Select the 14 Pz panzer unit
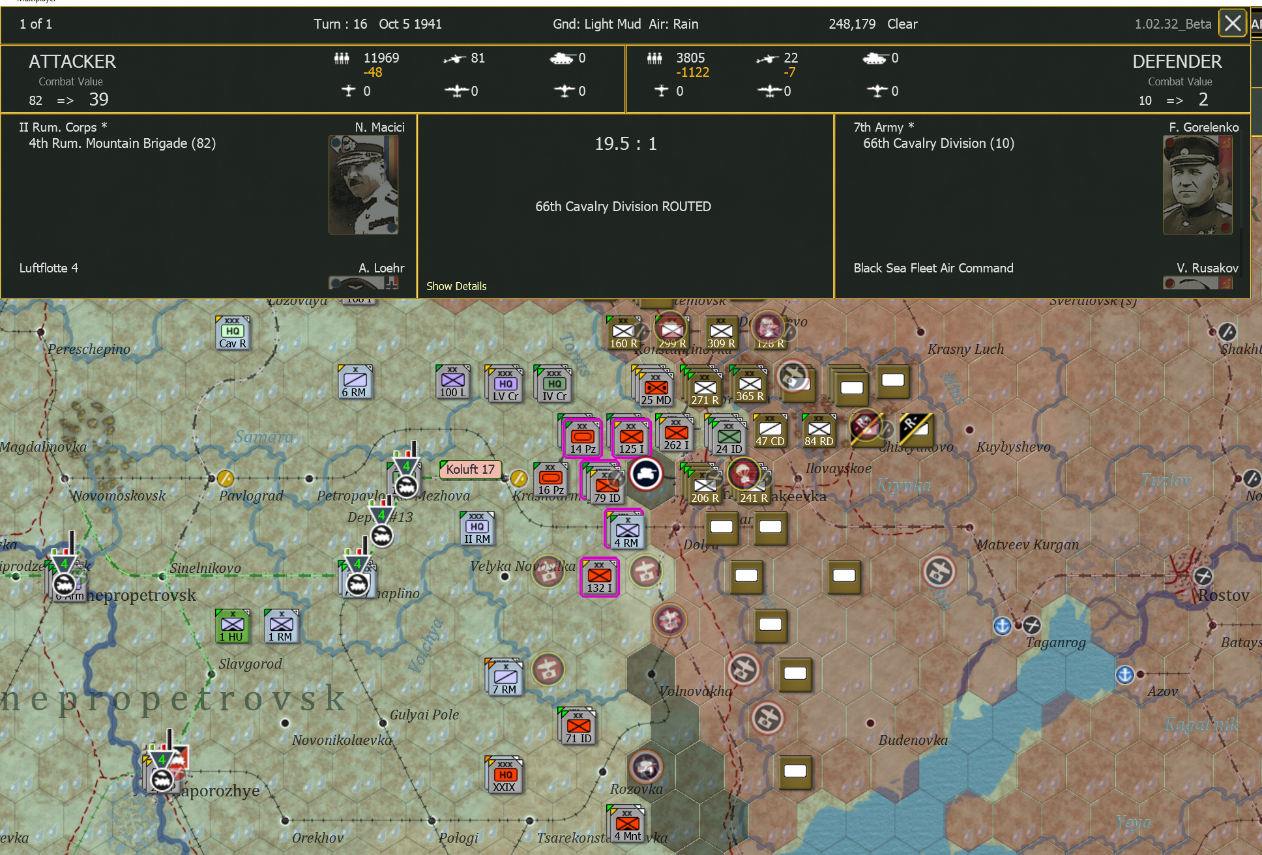This screenshot has width=1262, height=855. click(582, 438)
